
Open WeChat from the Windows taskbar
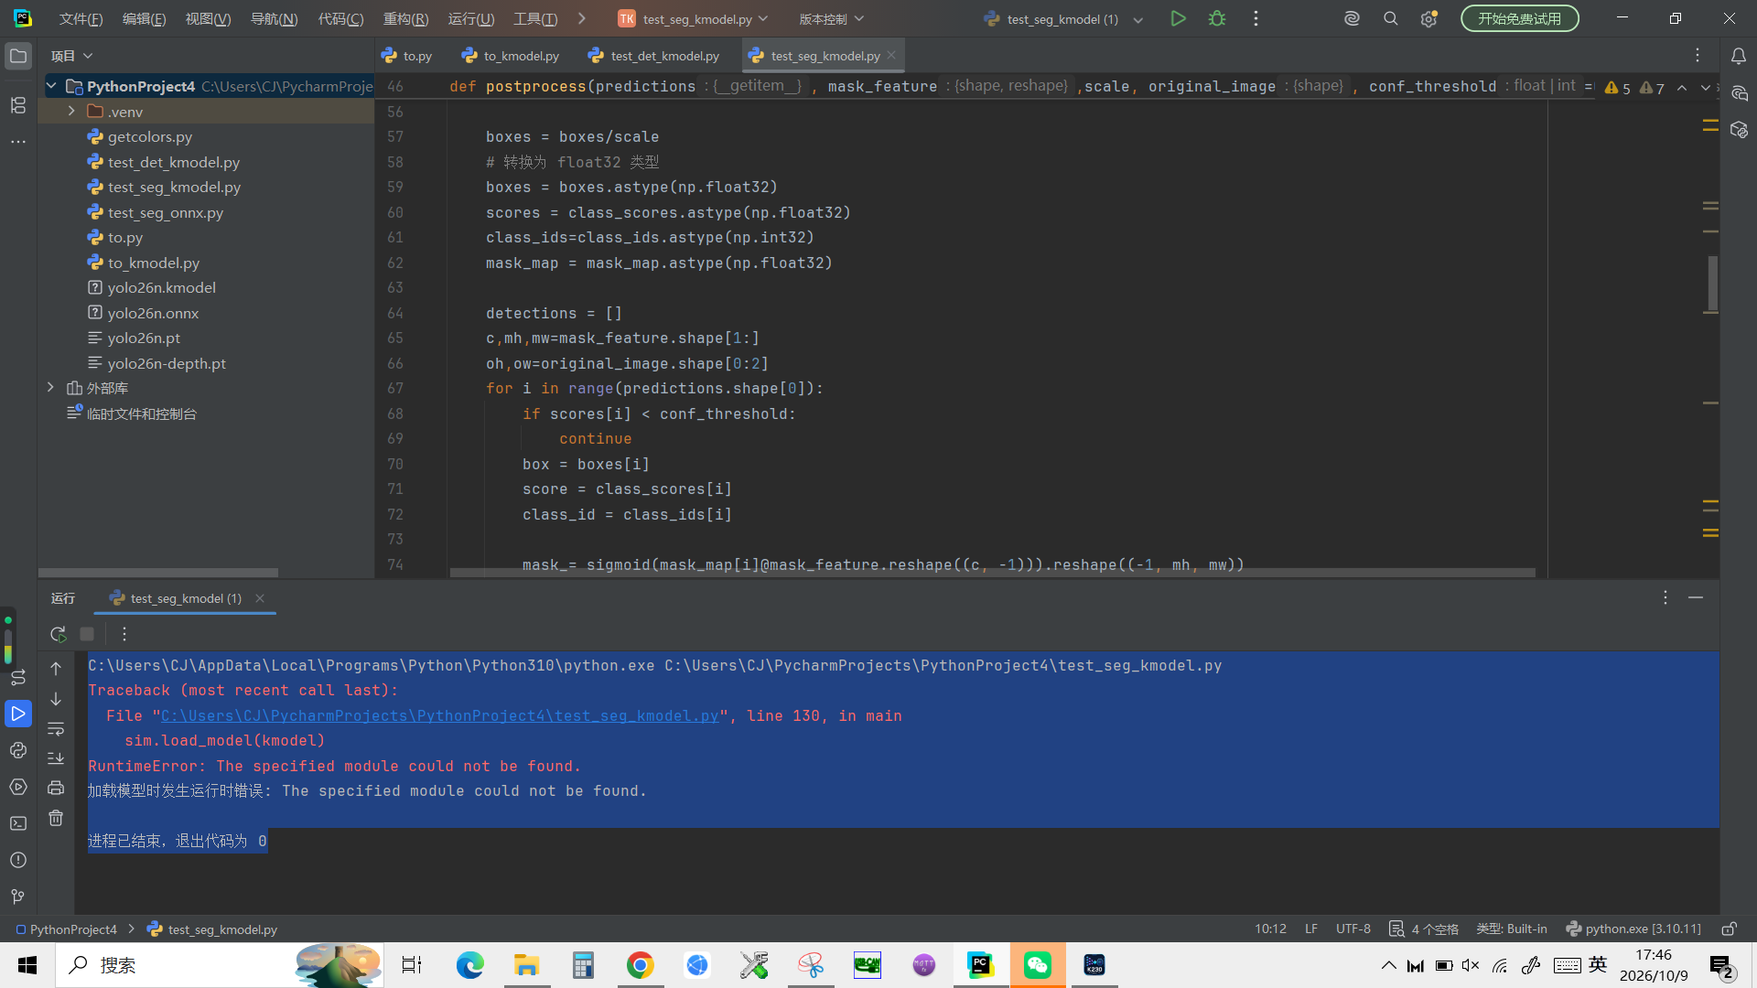pos(1037,965)
